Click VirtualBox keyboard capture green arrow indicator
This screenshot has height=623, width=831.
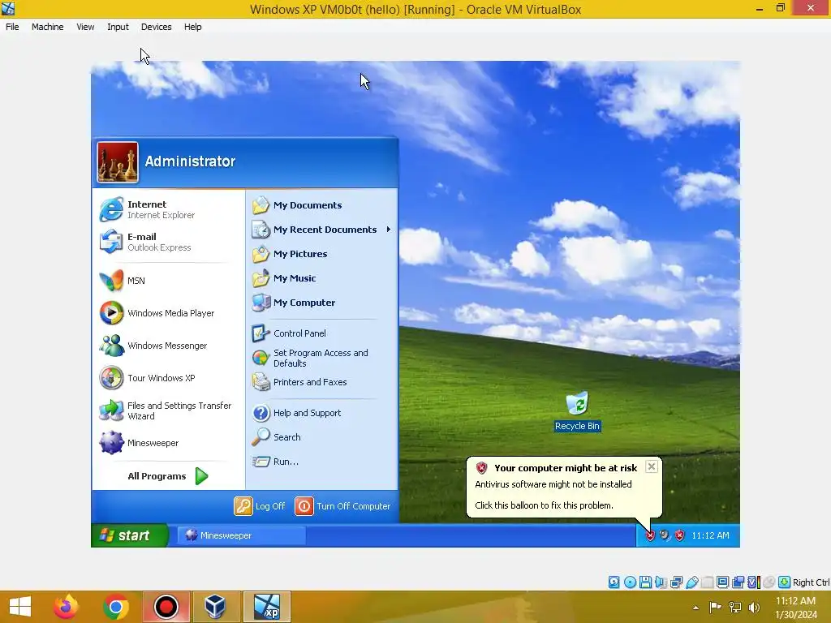(785, 582)
